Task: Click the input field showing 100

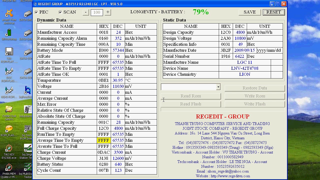Action: 97,12
